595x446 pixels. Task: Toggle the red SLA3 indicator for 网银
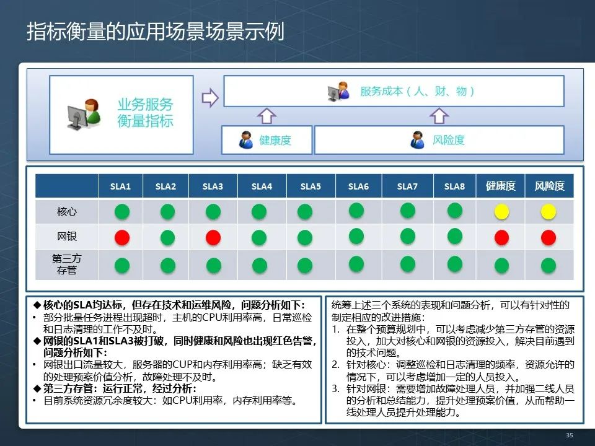tap(213, 237)
